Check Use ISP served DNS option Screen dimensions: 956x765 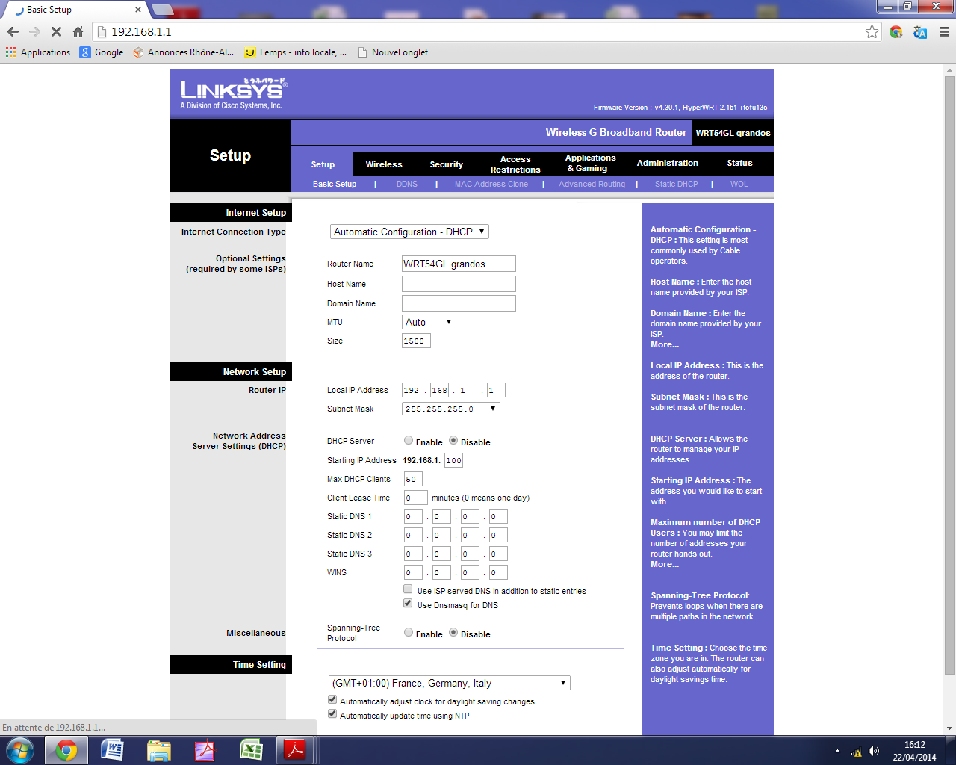coord(408,589)
